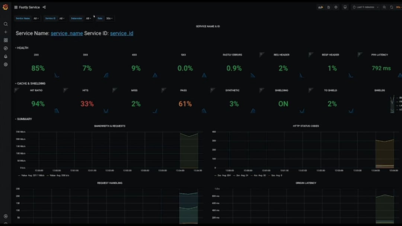Toggle the 5xx series in HTTP legend

coord(275,175)
